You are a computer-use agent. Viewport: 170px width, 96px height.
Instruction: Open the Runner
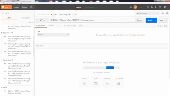(x=24, y=7)
